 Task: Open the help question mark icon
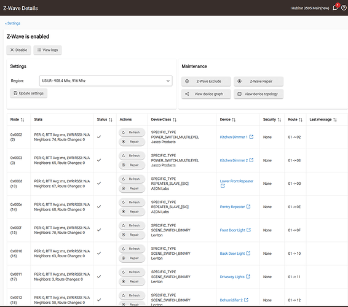pos(344,8)
